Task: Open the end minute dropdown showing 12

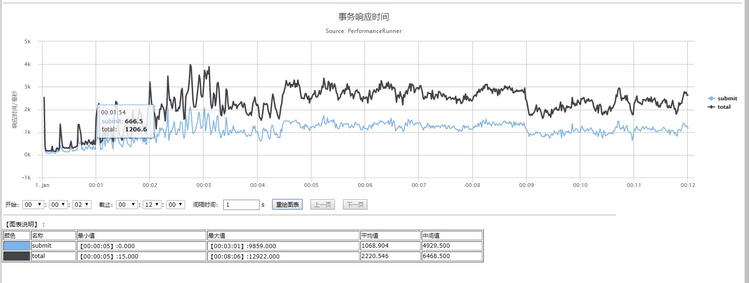Action: point(152,205)
